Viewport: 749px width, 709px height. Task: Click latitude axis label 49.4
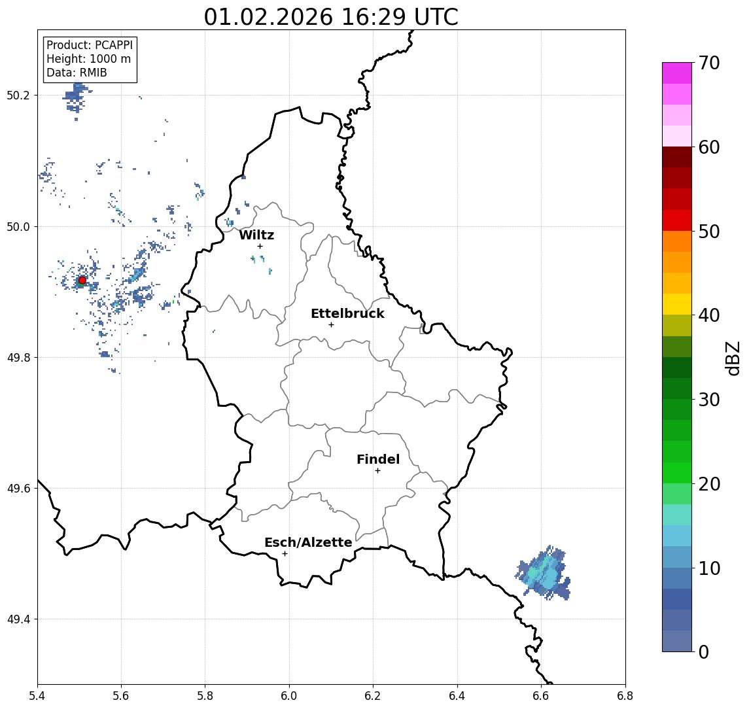[18, 619]
